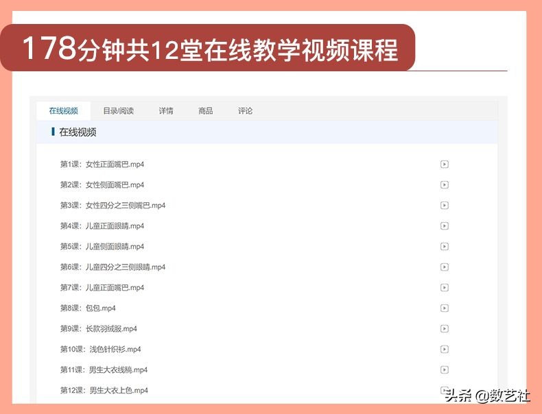Switch to the 在线视频 tab
542x414 pixels.
pyautogui.click(x=63, y=111)
